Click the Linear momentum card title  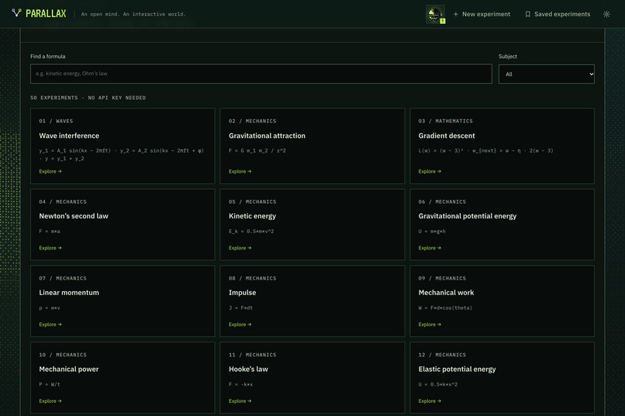click(x=69, y=293)
